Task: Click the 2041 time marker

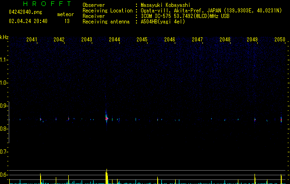Action: click(x=32, y=39)
